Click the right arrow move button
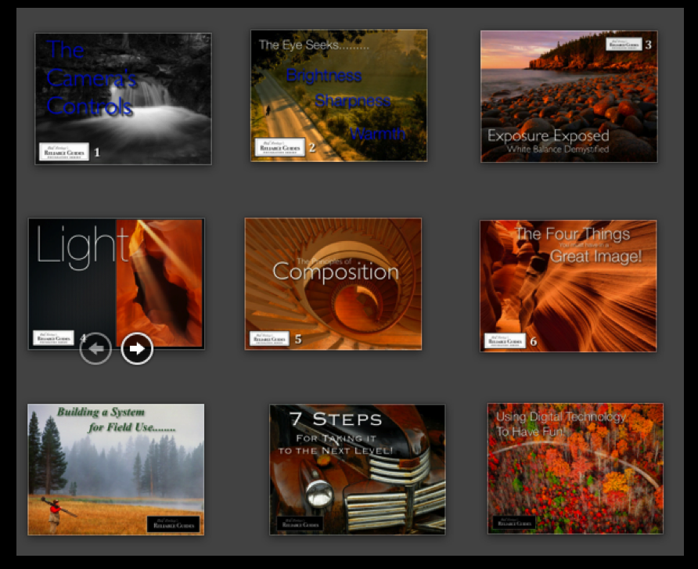Image resolution: width=698 pixels, height=569 pixels. pos(137,349)
